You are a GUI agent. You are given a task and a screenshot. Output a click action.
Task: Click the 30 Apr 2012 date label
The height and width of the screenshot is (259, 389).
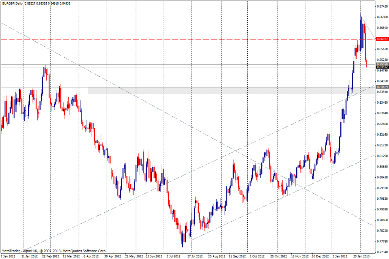(112, 256)
